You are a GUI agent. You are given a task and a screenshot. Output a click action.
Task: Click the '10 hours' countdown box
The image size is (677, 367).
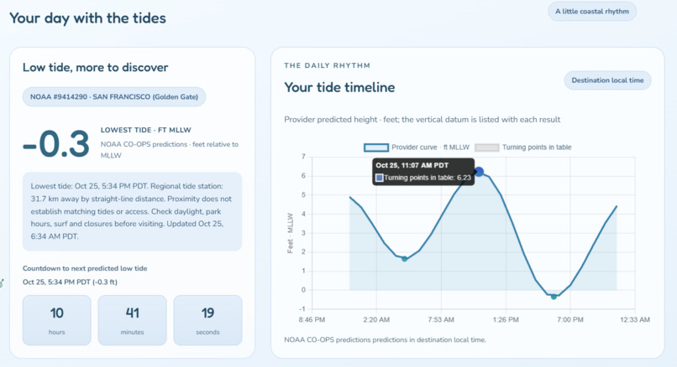point(57,320)
